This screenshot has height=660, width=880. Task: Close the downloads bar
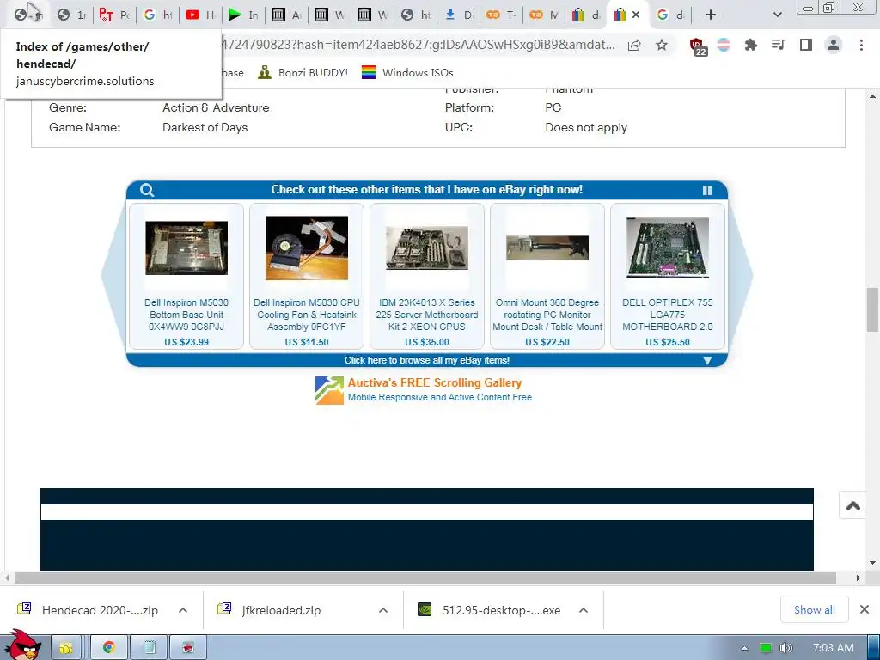865,609
